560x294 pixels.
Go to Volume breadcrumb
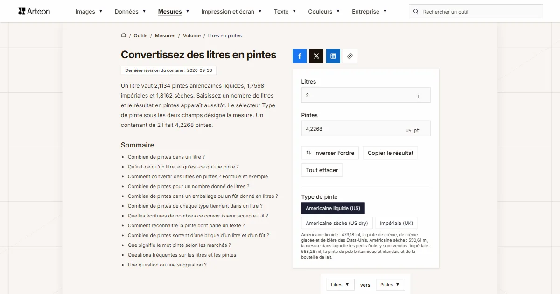pyautogui.click(x=192, y=35)
